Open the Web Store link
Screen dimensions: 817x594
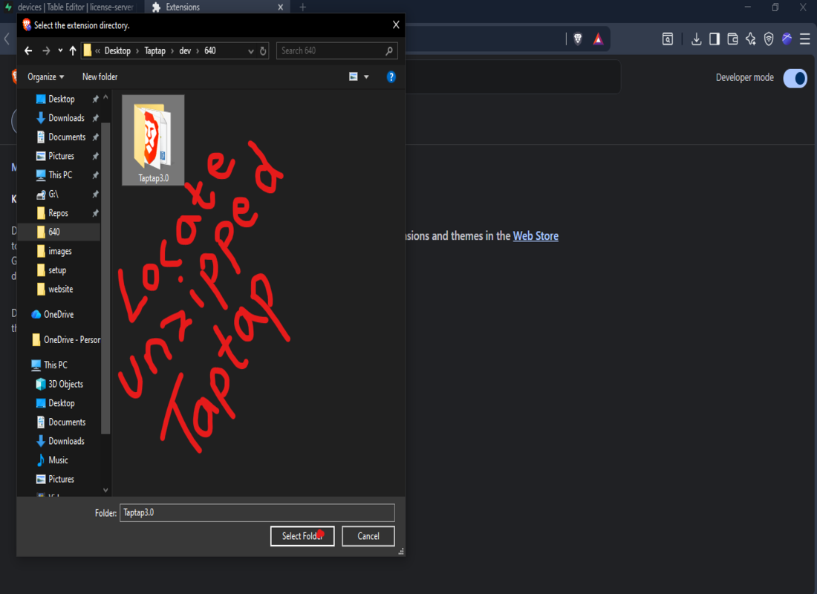pyautogui.click(x=536, y=236)
